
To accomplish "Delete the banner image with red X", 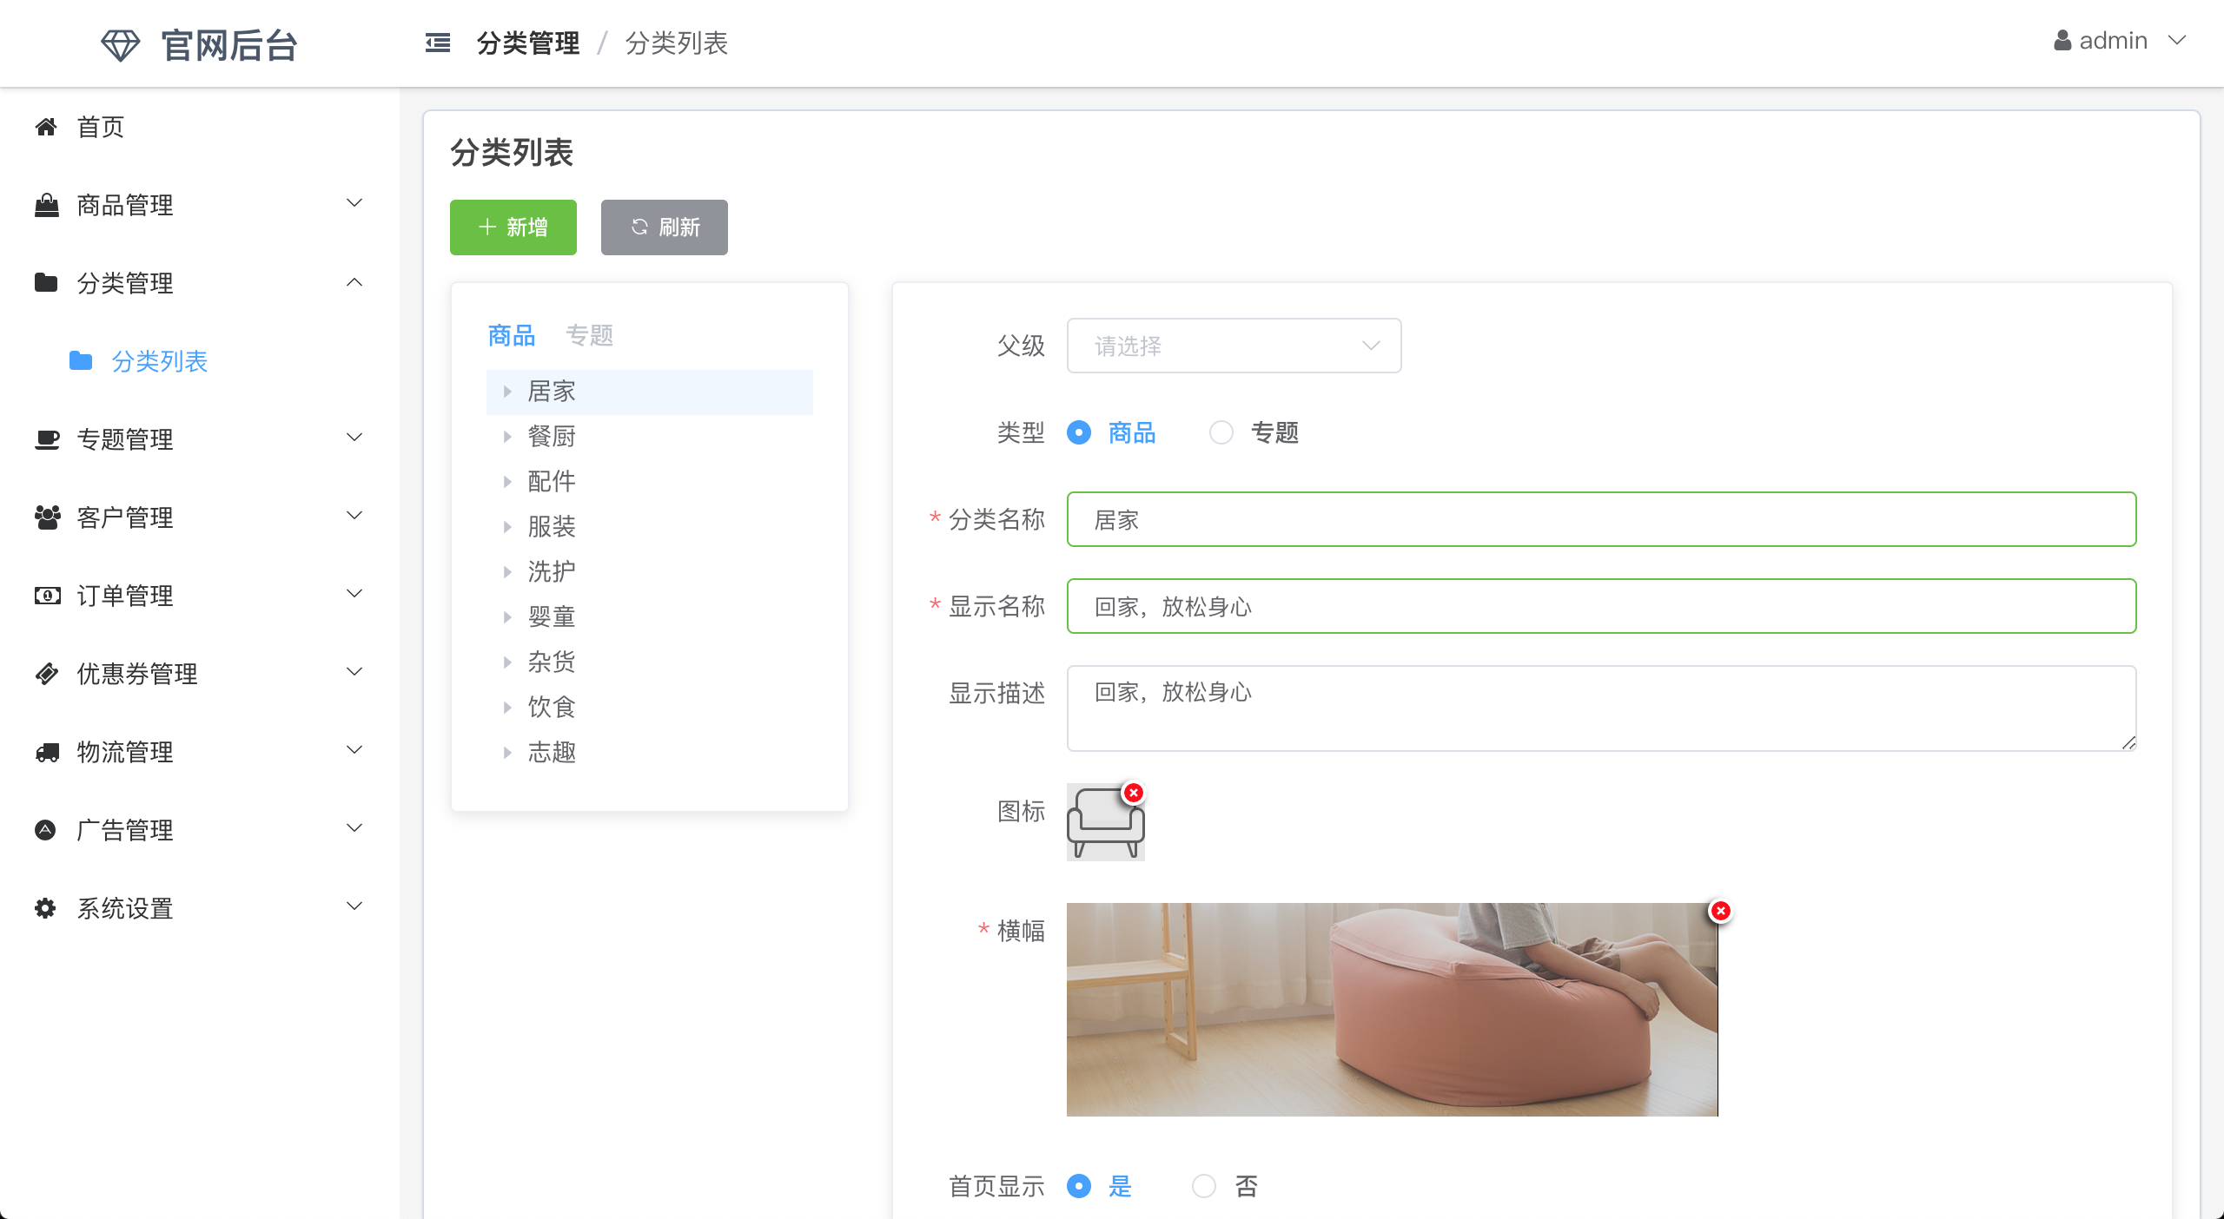I will click(x=1720, y=911).
